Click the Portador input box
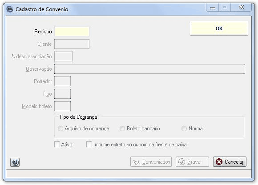 (63, 81)
